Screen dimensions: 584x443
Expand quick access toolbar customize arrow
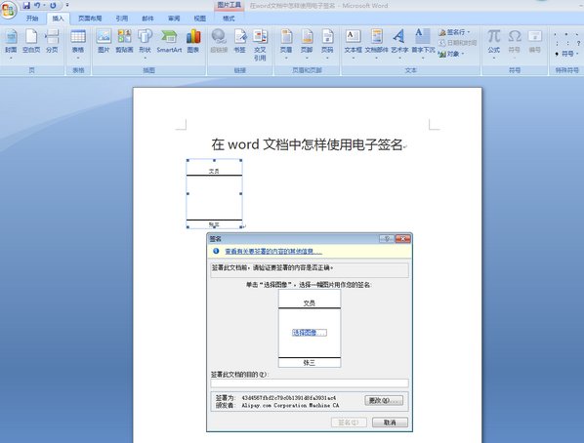click(67, 5)
